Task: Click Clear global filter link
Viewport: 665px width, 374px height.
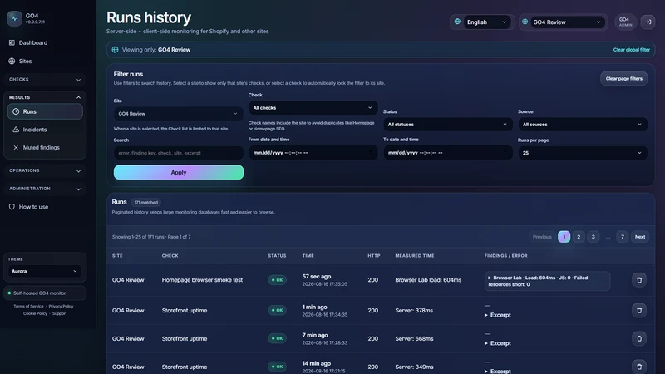Action: (x=631, y=50)
